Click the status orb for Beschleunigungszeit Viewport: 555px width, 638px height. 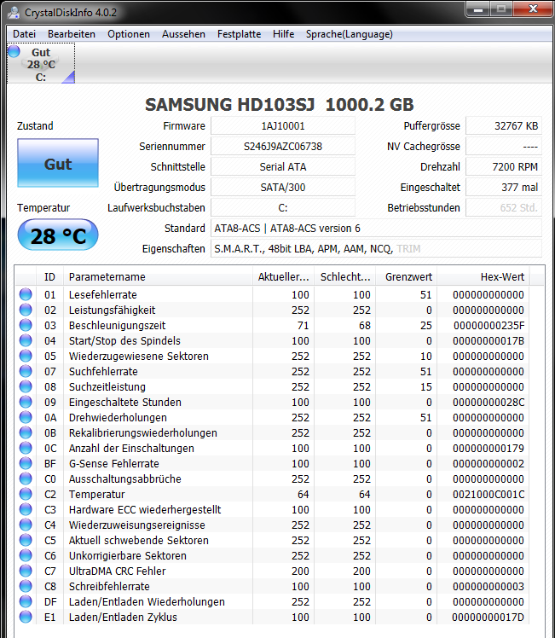26,325
